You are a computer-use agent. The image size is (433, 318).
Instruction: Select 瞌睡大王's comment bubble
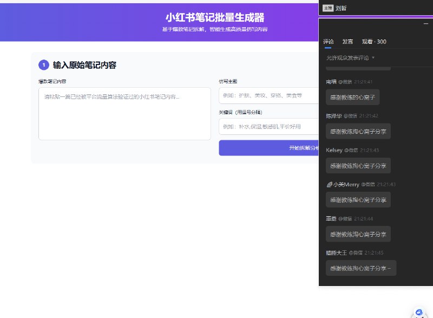click(361, 268)
